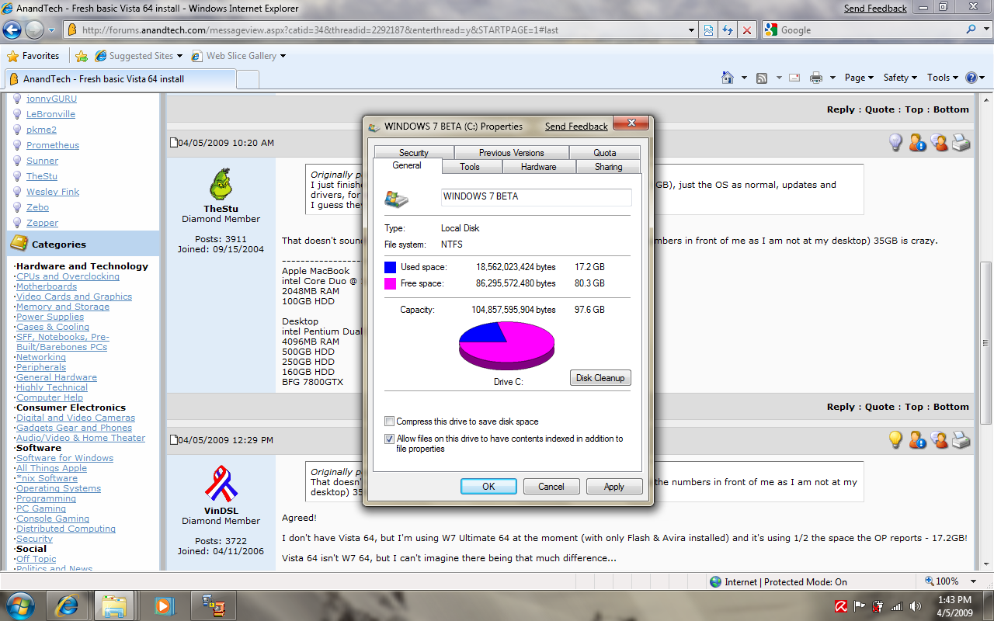Select the Hardware tab in Properties
The height and width of the screenshot is (621, 994).
[x=538, y=167]
